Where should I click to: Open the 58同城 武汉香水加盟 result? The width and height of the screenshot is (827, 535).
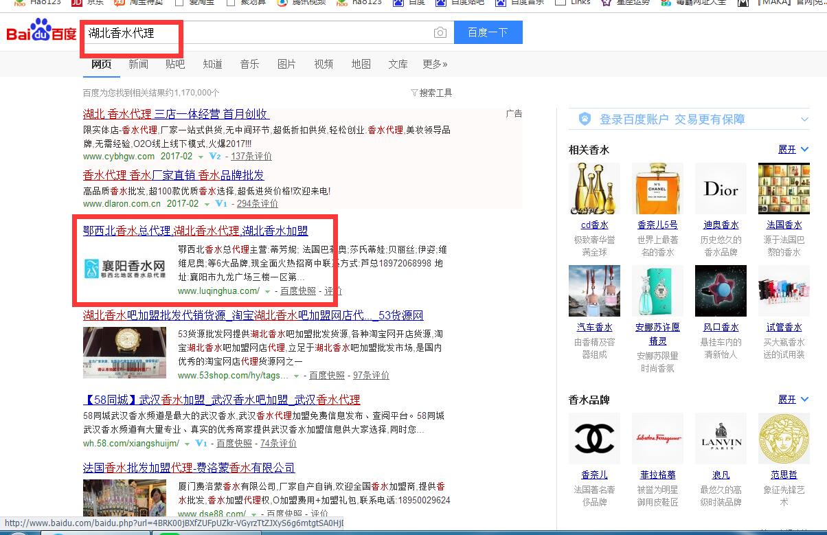(x=222, y=400)
